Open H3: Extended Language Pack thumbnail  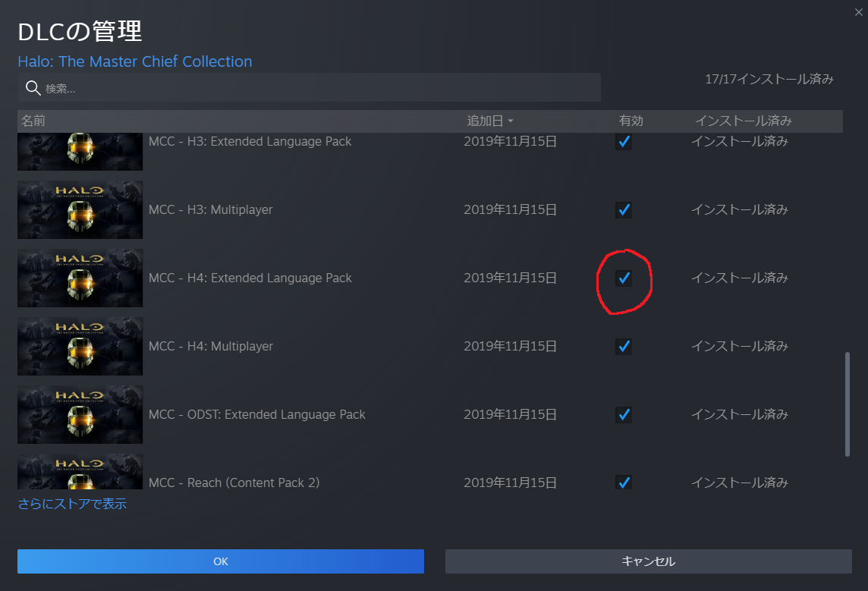(x=80, y=152)
